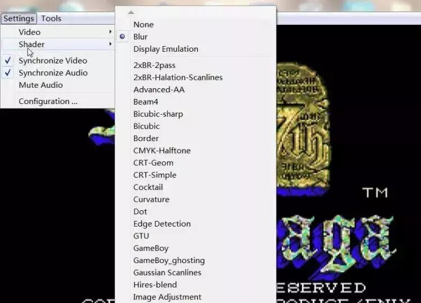Select 2xBR-Halation-Scanlines shader

coord(178,77)
